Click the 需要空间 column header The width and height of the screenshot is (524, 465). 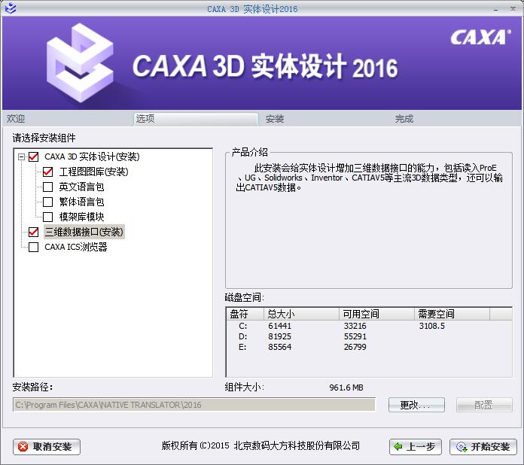pyautogui.click(x=452, y=314)
